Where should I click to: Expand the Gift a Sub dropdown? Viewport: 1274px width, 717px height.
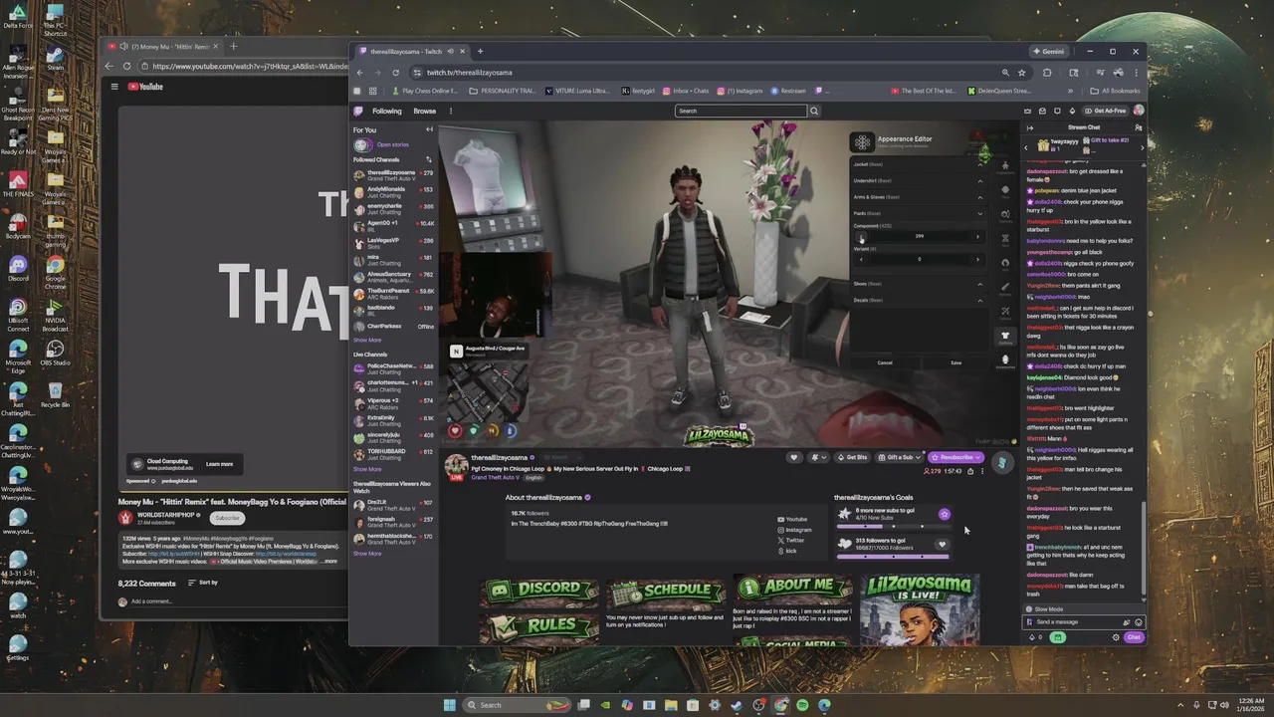point(918,457)
